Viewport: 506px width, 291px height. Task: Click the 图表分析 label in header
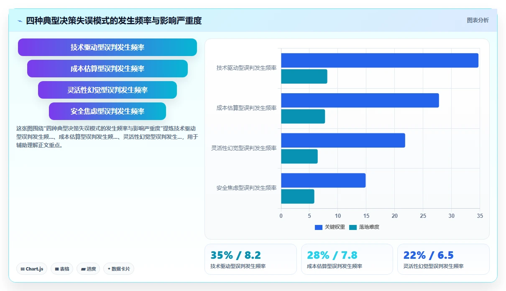(x=478, y=20)
